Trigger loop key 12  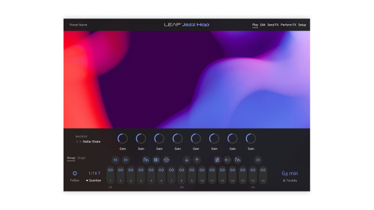[x=222, y=175]
